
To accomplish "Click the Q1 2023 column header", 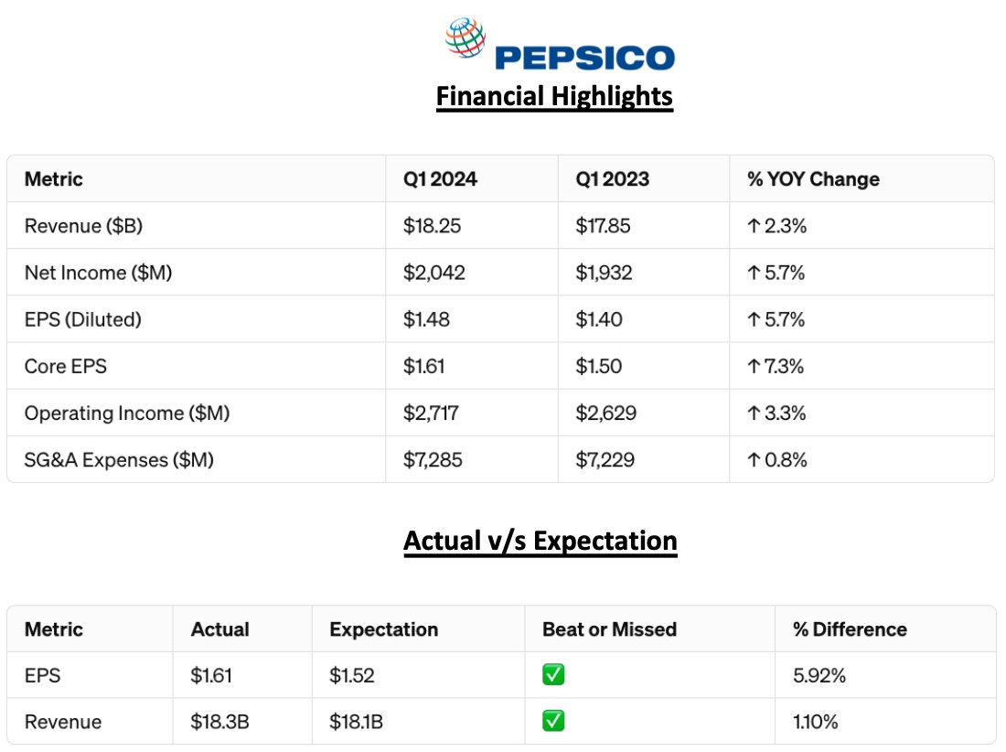I will coord(612,178).
